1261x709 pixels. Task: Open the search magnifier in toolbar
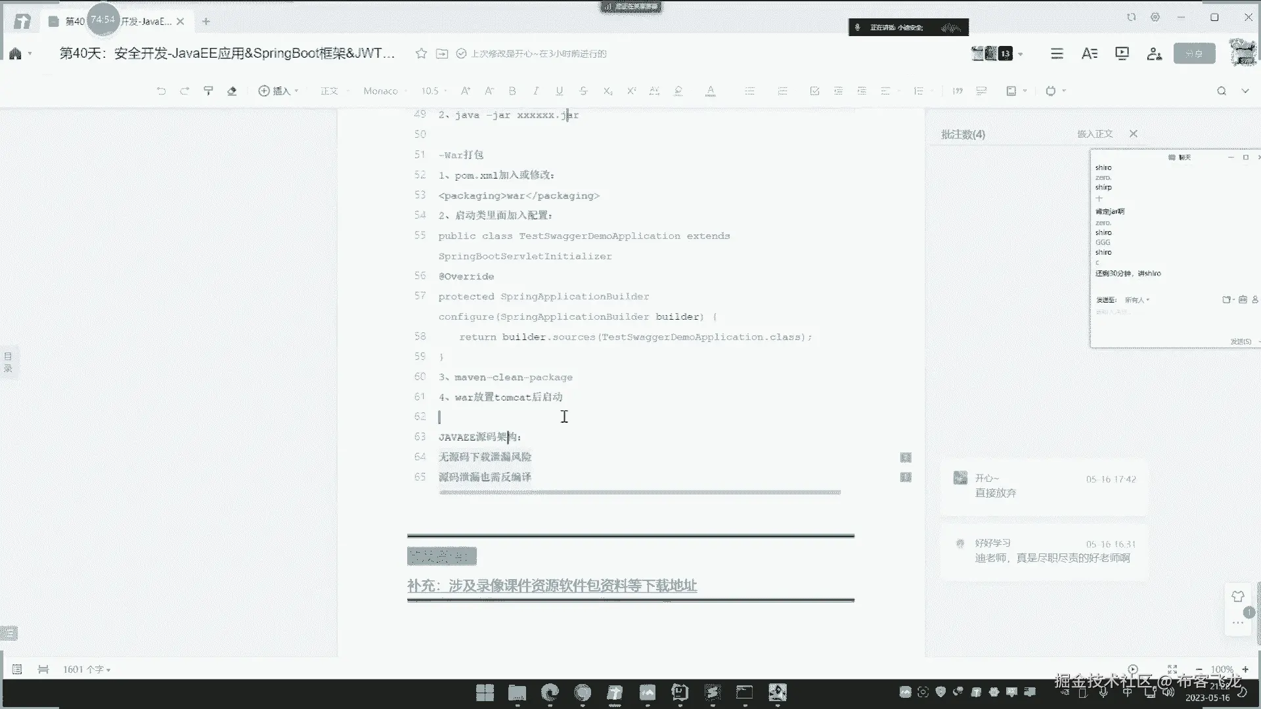[x=1221, y=91]
